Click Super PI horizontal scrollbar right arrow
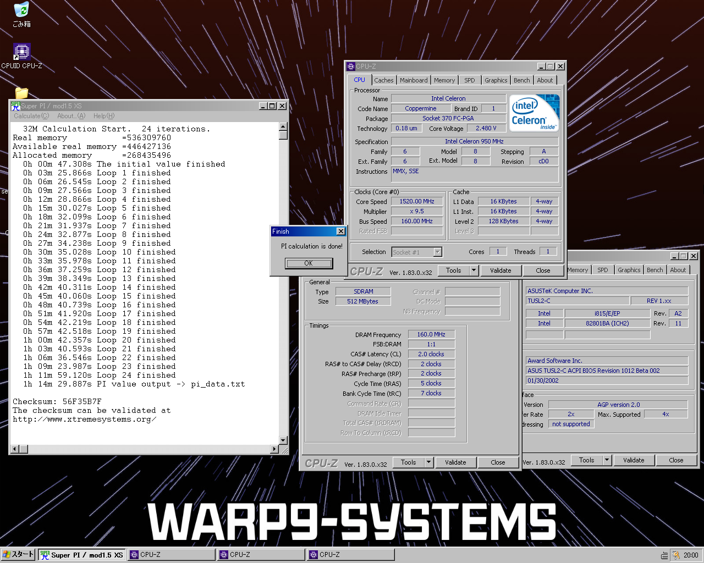 pos(274,449)
